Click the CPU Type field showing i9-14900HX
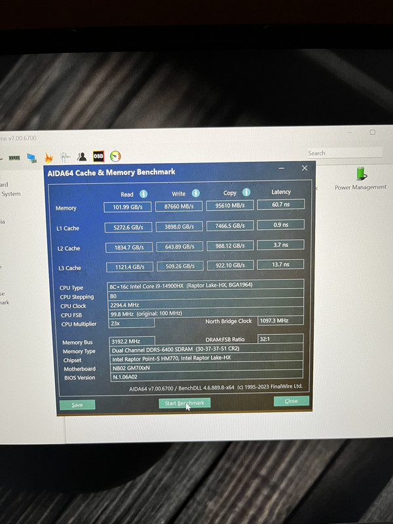Screen dimensions: 393x524 coord(206,286)
